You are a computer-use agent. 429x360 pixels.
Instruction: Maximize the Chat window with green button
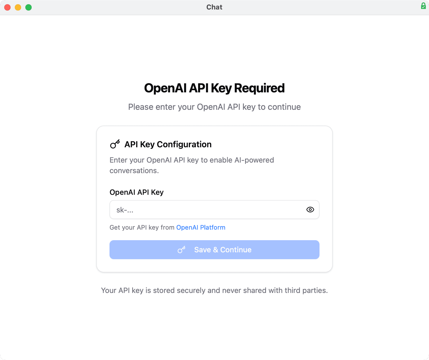click(x=28, y=7)
